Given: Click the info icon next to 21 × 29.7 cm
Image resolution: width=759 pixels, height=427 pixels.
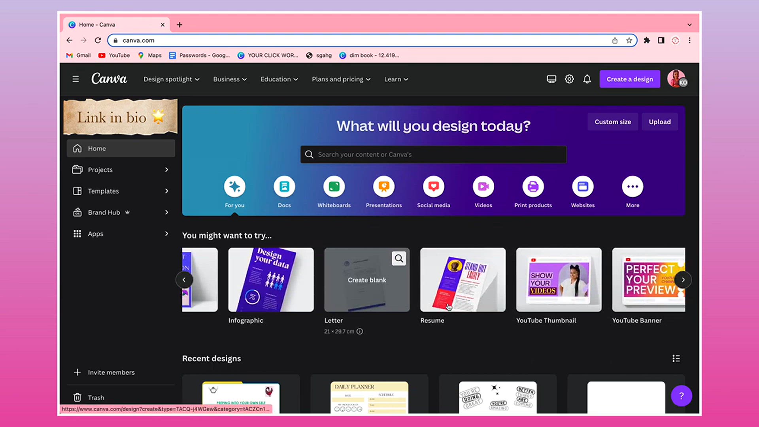Looking at the screenshot, I should point(360,331).
